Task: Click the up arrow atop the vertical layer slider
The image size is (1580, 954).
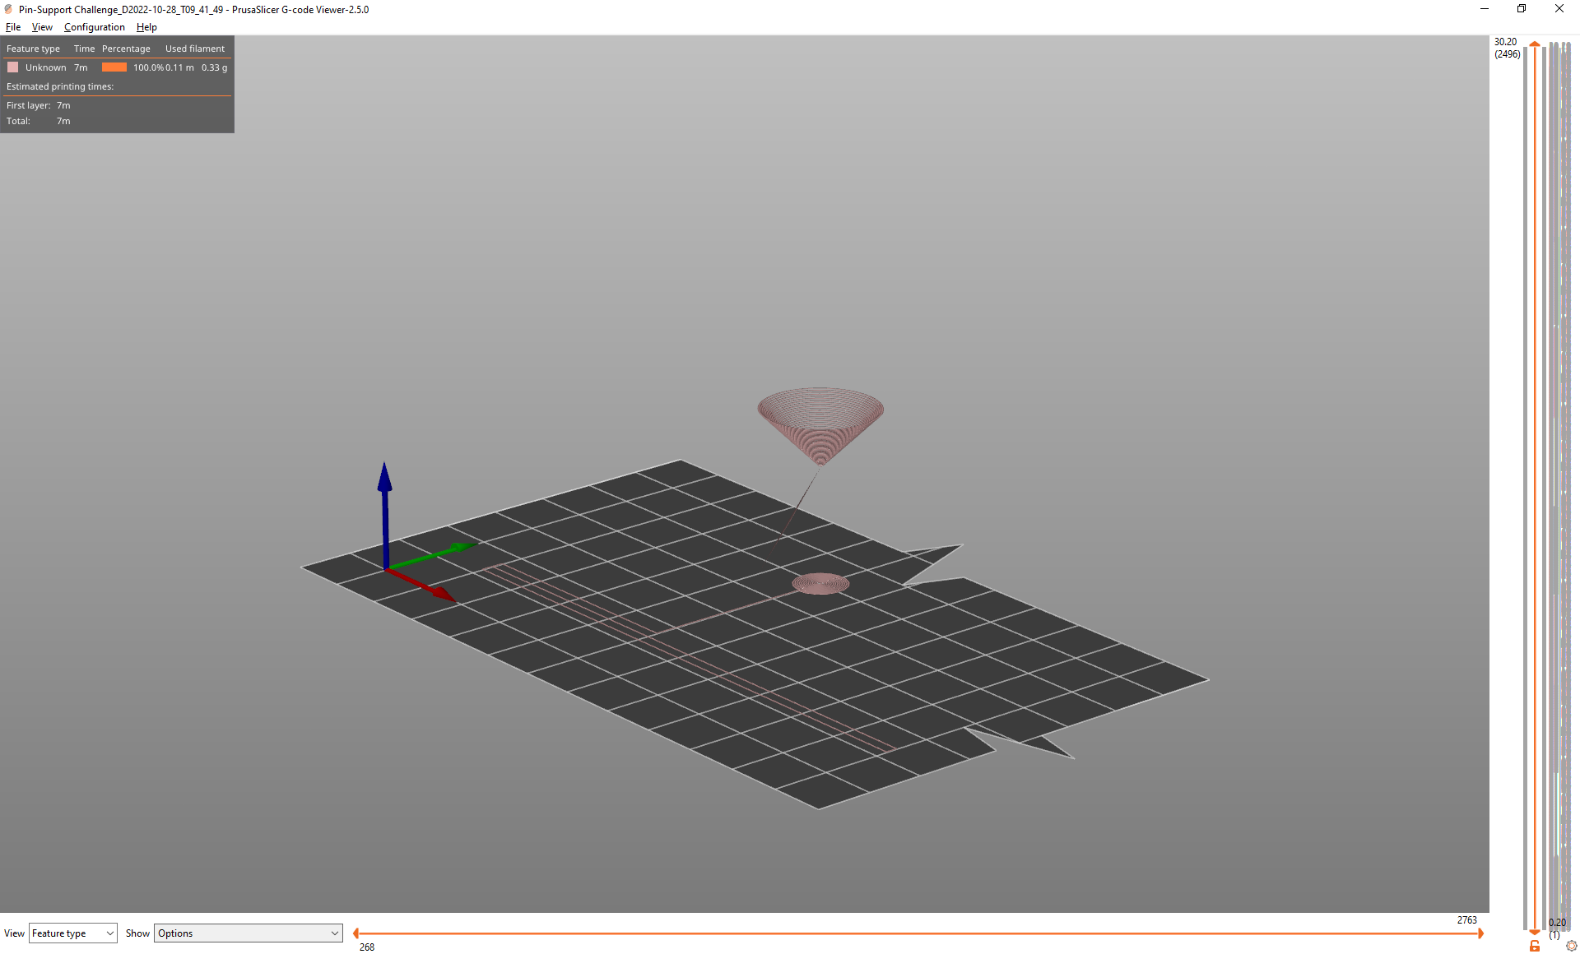Action: (1534, 45)
